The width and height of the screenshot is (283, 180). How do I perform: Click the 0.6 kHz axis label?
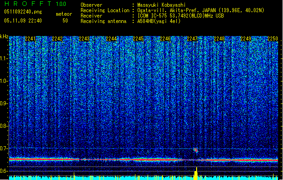[x=4, y=171]
